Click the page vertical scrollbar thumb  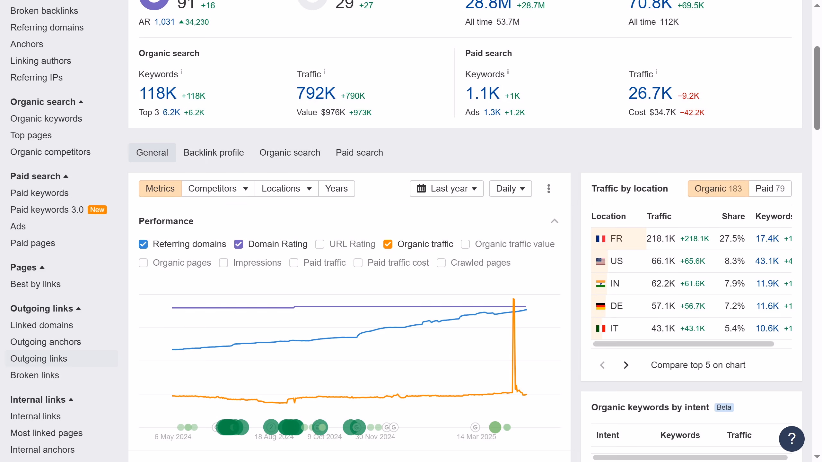[817, 88]
